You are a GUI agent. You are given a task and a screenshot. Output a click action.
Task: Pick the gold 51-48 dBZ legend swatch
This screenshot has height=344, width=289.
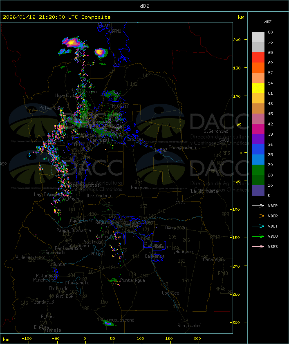[x=258, y=98]
